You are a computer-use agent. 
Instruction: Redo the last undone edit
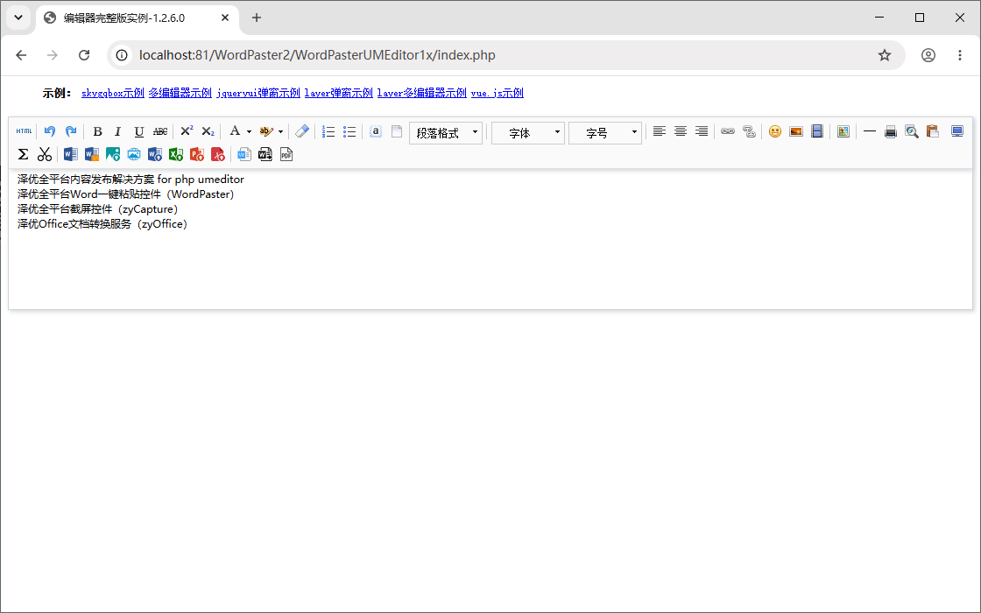tap(71, 131)
